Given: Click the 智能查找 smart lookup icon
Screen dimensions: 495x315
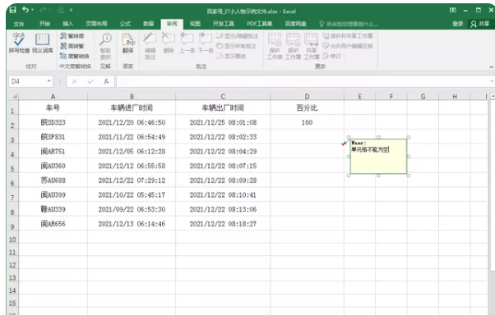Looking at the screenshot, I should pos(105,46).
